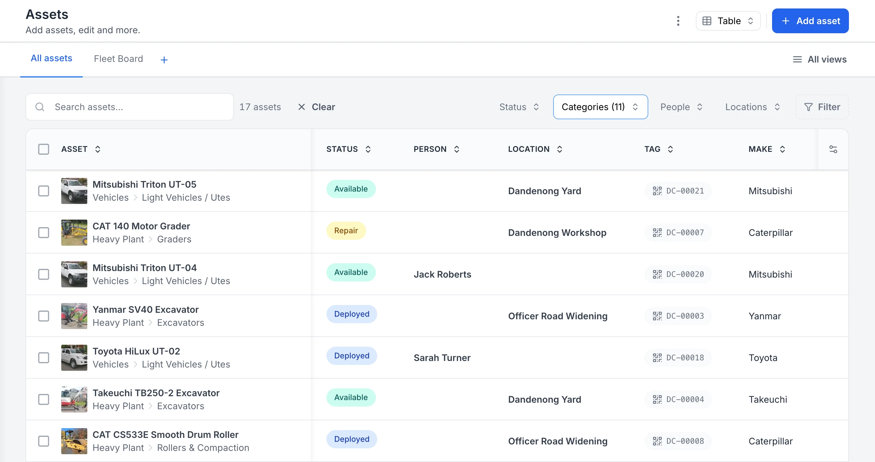This screenshot has width=875, height=462.
Task: Switch to the Fleet Board tab
Action: tap(118, 59)
